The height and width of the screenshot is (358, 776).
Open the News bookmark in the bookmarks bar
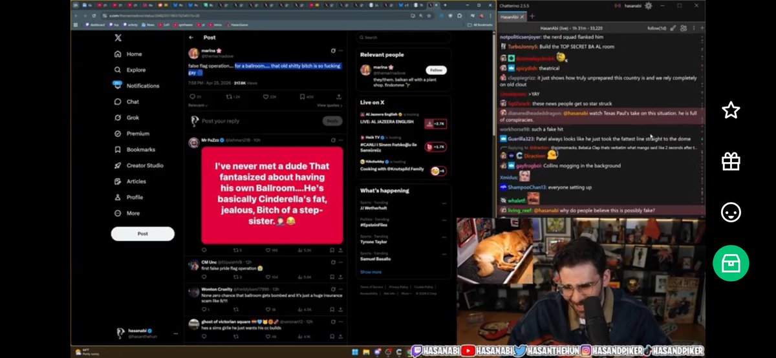coord(149,25)
